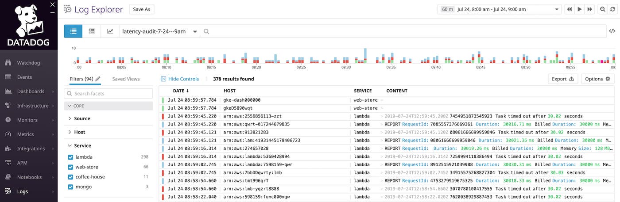Click Hide Controls link

pos(180,79)
